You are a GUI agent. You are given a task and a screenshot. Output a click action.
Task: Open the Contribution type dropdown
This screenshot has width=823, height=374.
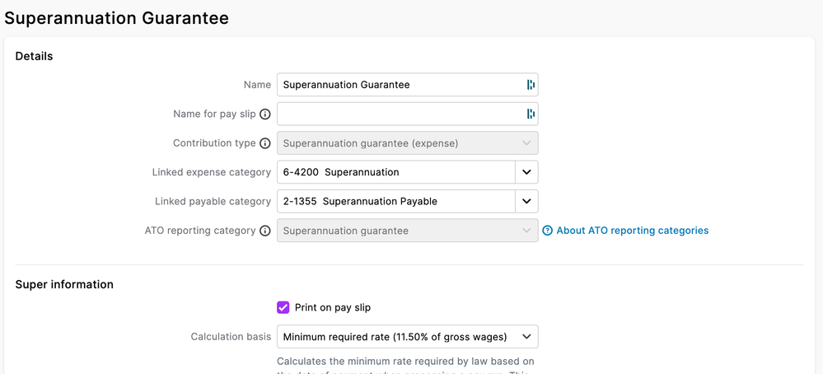pos(407,143)
